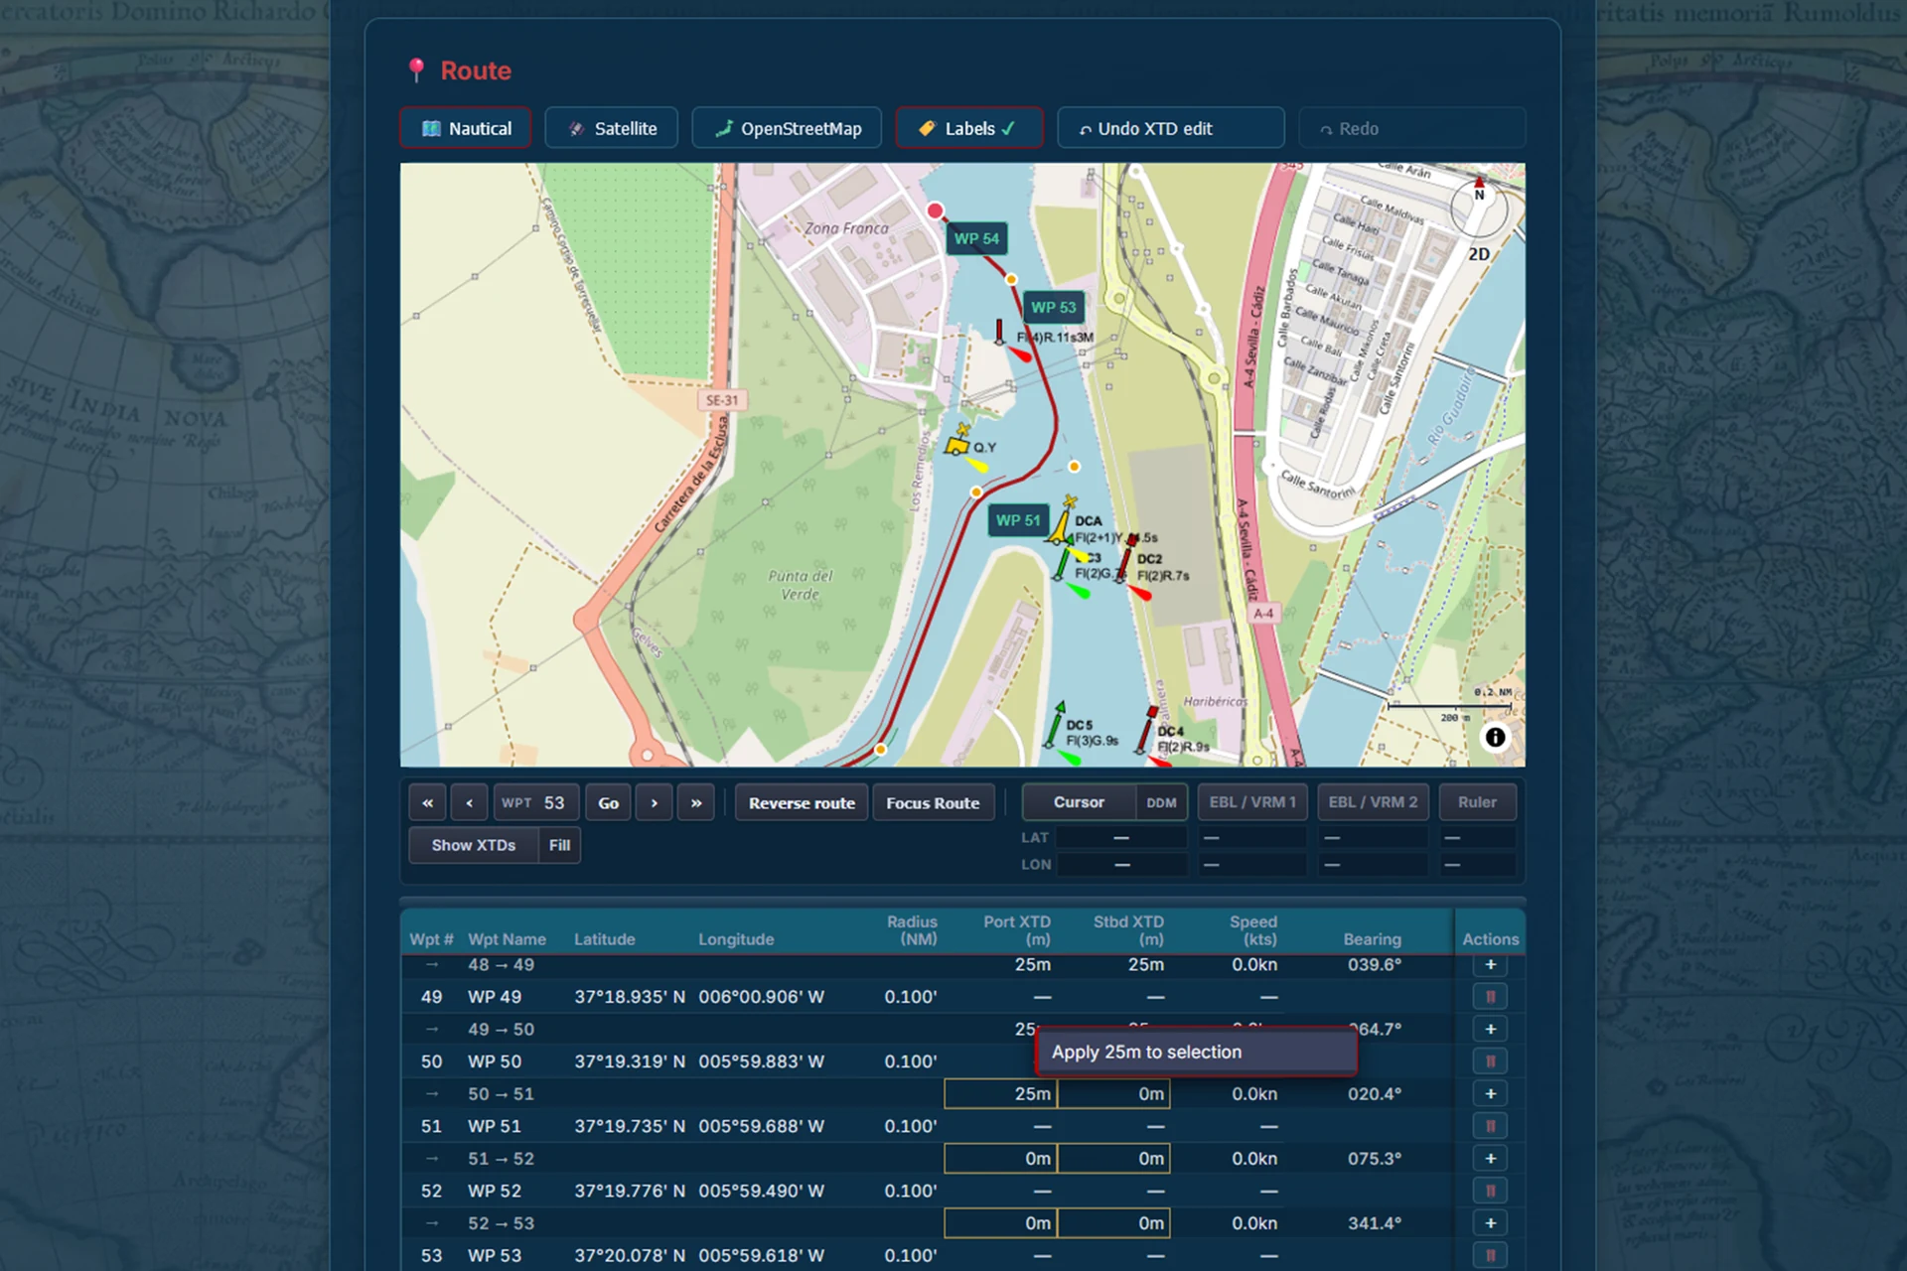This screenshot has width=1907, height=1271.
Task: Click the Q.Y yellow buoy on map
Action: (957, 444)
